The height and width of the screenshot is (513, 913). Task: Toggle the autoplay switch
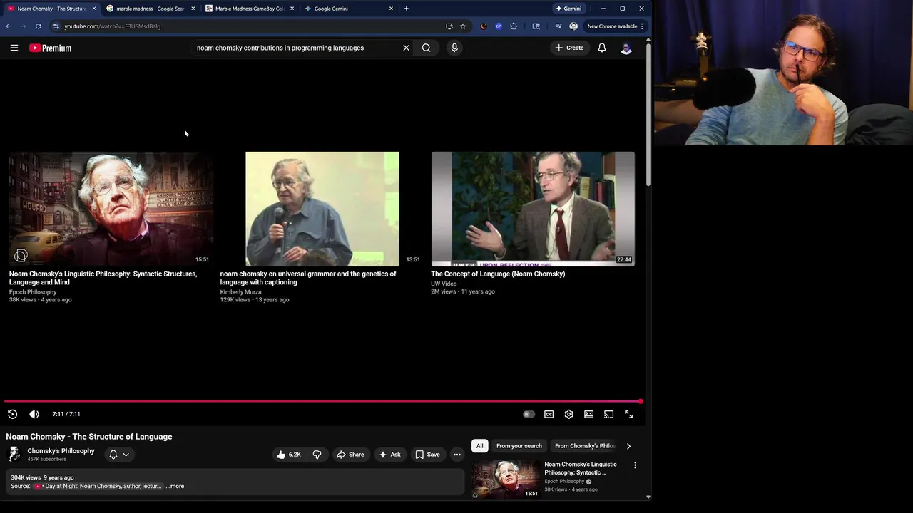529,414
